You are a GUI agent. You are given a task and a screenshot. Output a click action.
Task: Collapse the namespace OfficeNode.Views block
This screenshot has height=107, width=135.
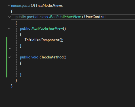tap(9, 6)
